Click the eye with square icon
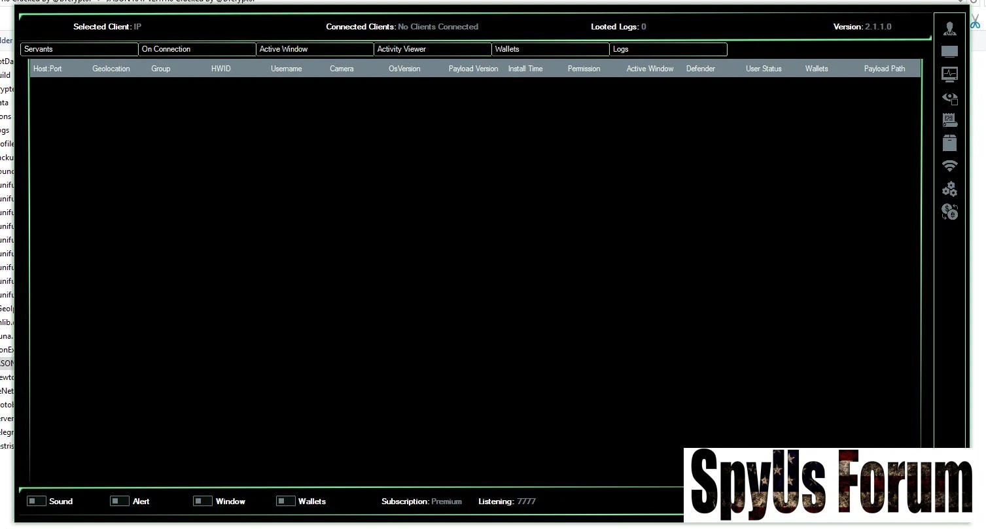 click(x=949, y=98)
